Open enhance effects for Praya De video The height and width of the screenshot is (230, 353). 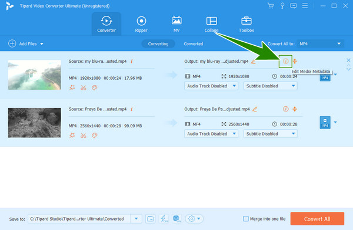point(72,136)
